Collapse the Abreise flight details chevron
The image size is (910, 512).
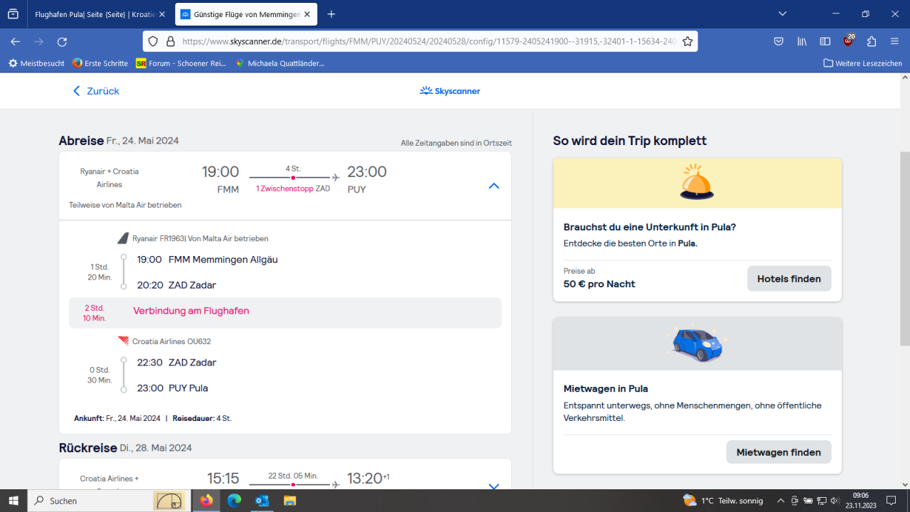494,186
